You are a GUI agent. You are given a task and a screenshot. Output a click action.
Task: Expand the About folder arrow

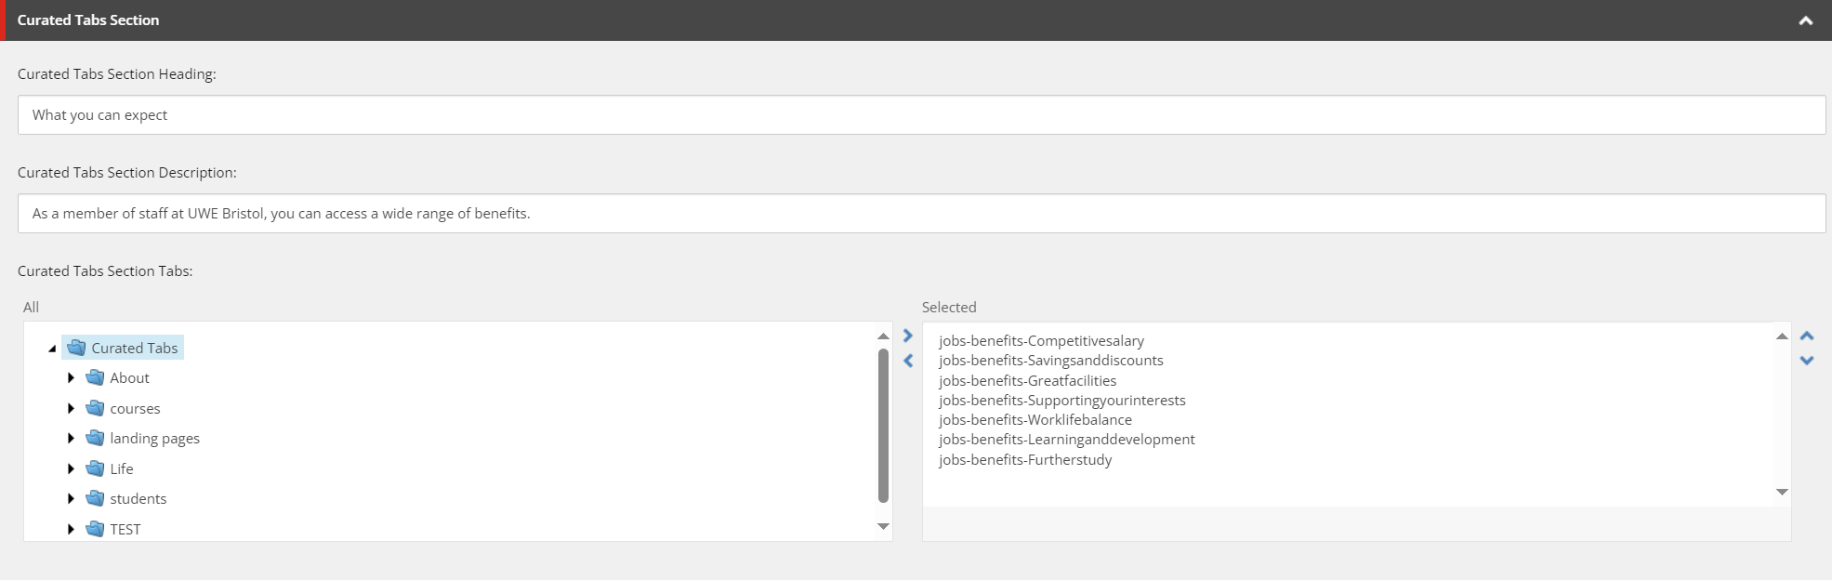[71, 378]
